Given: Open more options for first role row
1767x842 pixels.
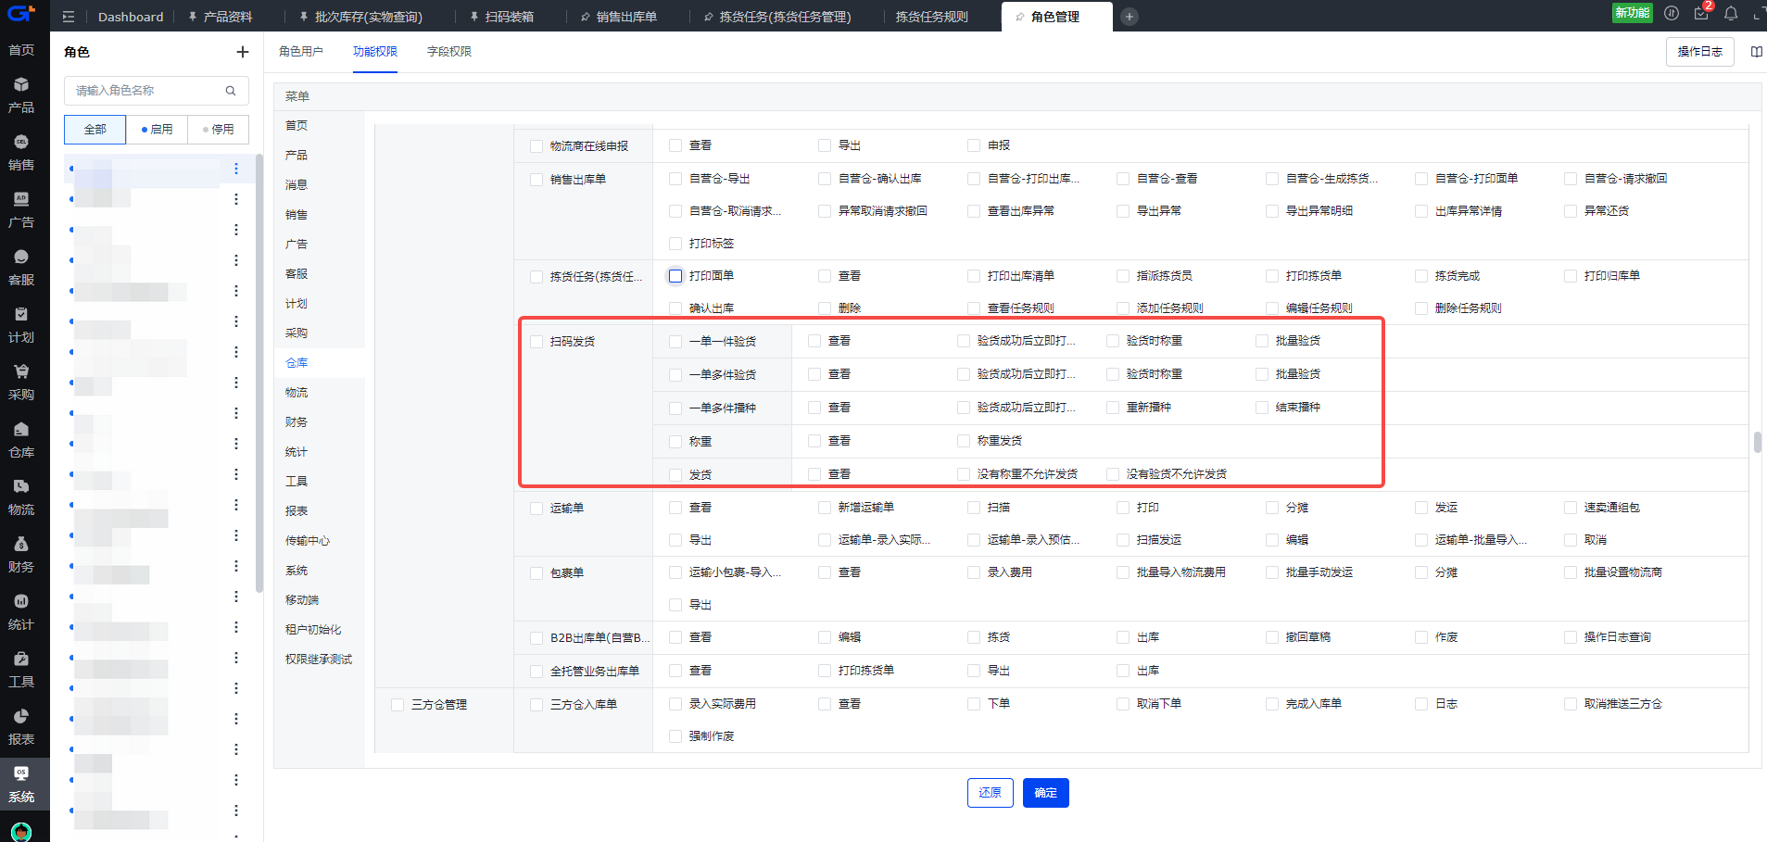Looking at the screenshot, I should tap(236, 169).
